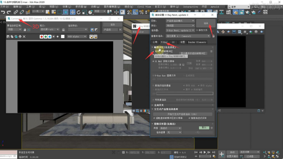Select the Unlink Selection tool
This screenshot has width=283, height=159.
(22, 12)
